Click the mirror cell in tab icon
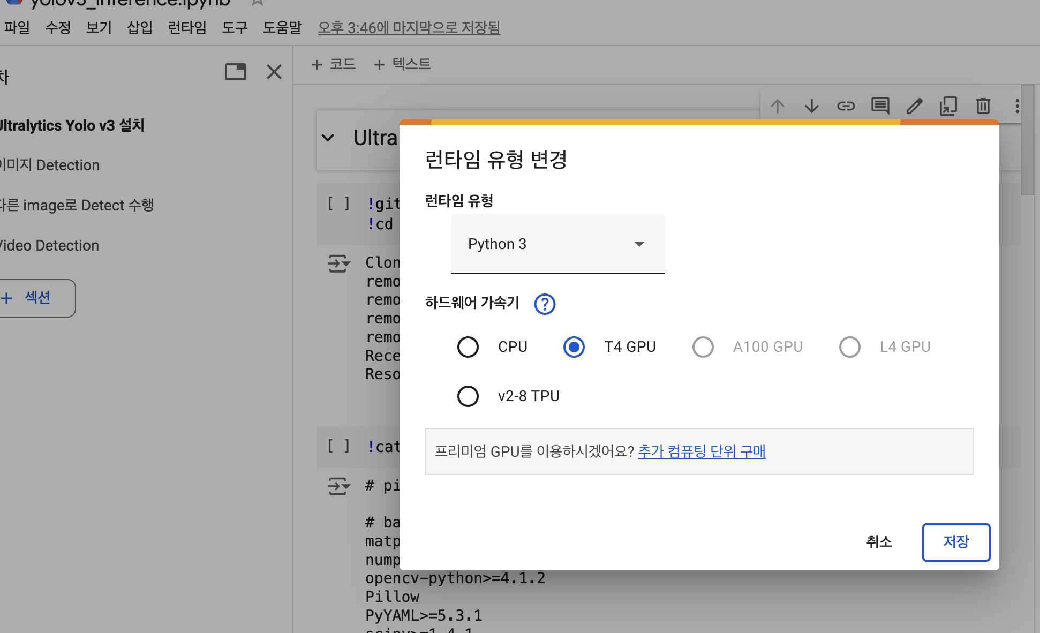Viewport: 1040px width, 633px height. coord(948,106)
